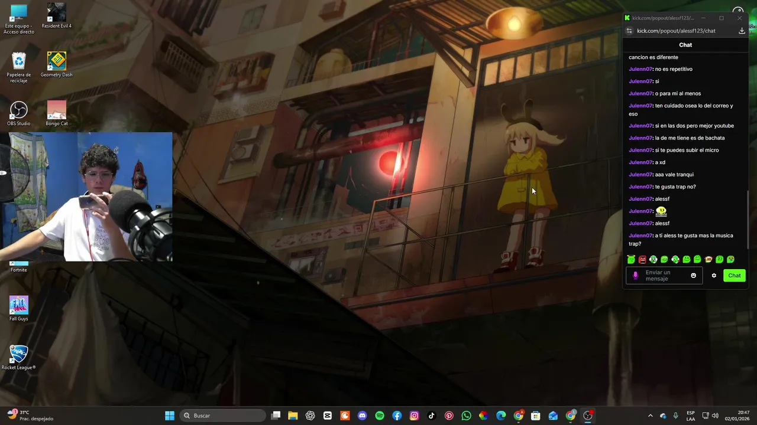Viewport: 757px width, 425px height.
Task: Click the taskbar 'Buscar' search box
Action: point(222,416)
